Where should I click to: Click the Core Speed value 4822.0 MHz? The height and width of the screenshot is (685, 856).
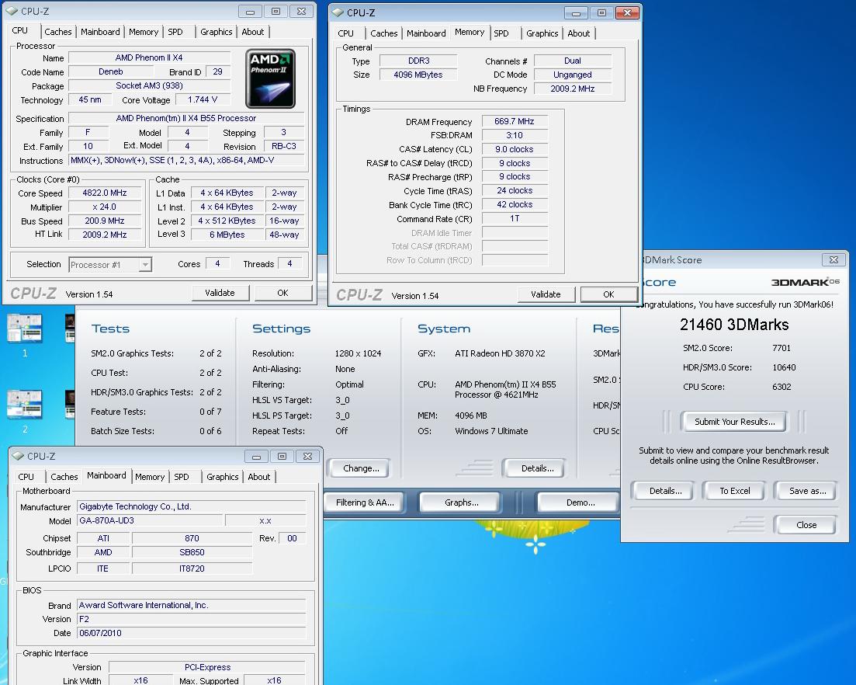pos(104,193)
